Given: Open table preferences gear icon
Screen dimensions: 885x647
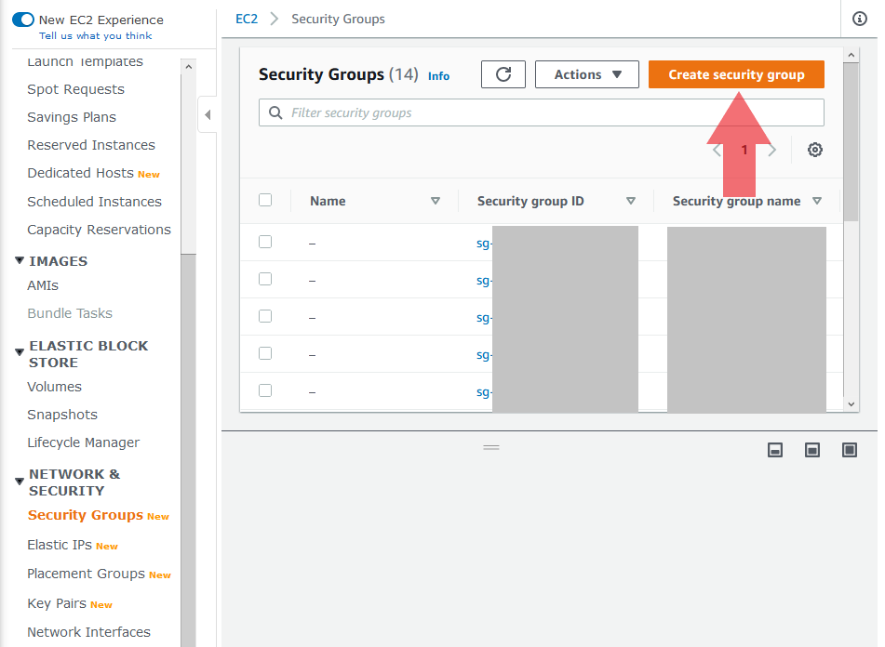Looking at the screenshot, I should coord(814,150).
